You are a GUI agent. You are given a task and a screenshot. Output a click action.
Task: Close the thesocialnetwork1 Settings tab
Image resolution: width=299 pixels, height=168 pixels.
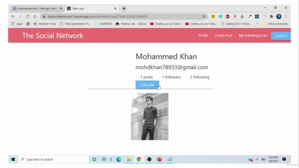tap(61, 8)
